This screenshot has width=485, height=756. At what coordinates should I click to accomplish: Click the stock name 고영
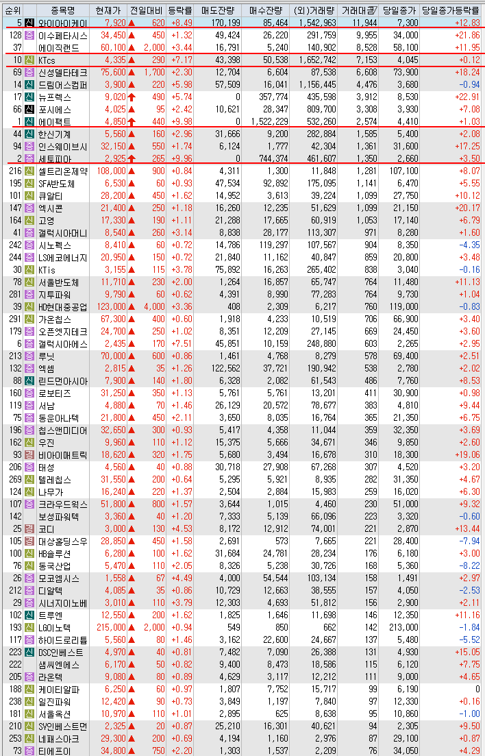[x=47, y=220]
